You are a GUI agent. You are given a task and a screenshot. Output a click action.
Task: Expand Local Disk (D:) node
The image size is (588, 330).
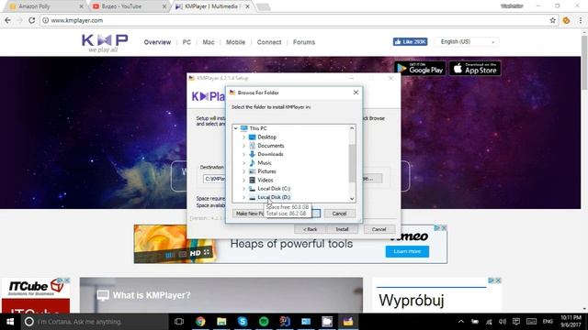click(x=243, y=197)
